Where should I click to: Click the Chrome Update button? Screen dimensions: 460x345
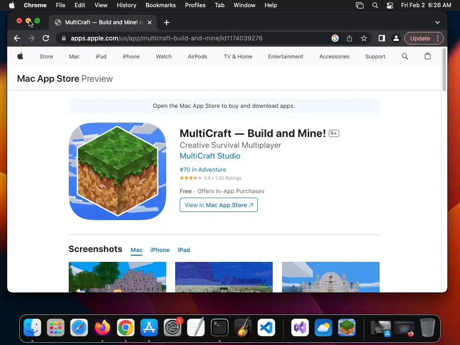click(x=420, y=38)
